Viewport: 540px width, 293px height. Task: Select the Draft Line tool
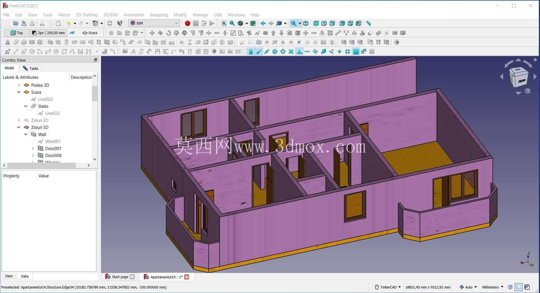(16, 52)
